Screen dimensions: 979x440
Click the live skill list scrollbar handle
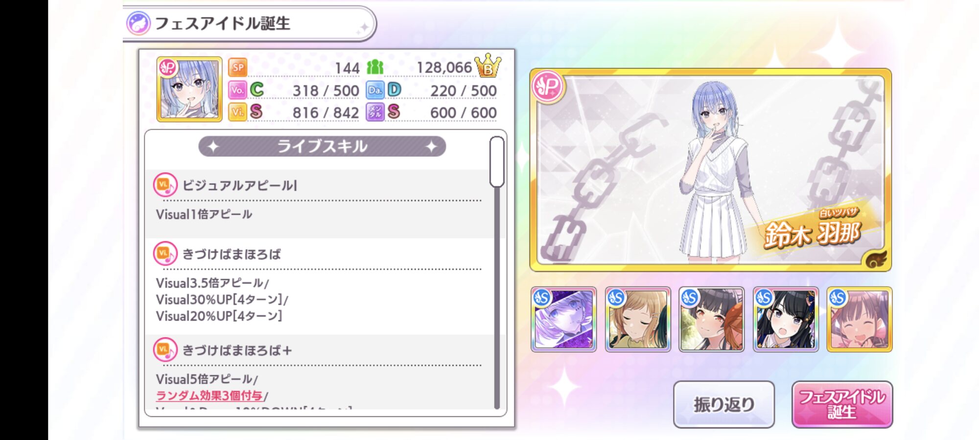497,162
